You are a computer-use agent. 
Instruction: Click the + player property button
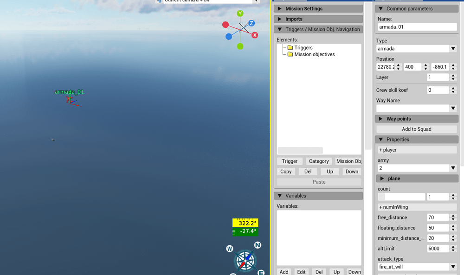417,150
